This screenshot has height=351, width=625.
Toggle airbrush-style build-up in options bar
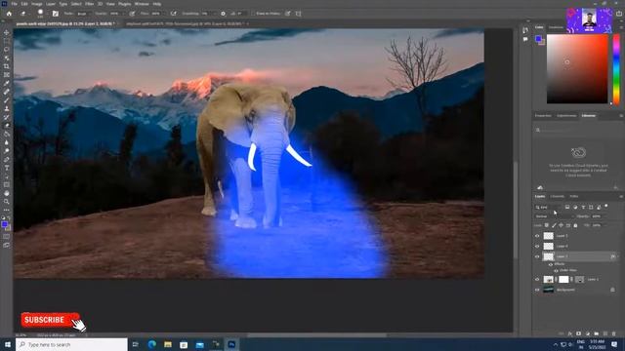[174, 14]
